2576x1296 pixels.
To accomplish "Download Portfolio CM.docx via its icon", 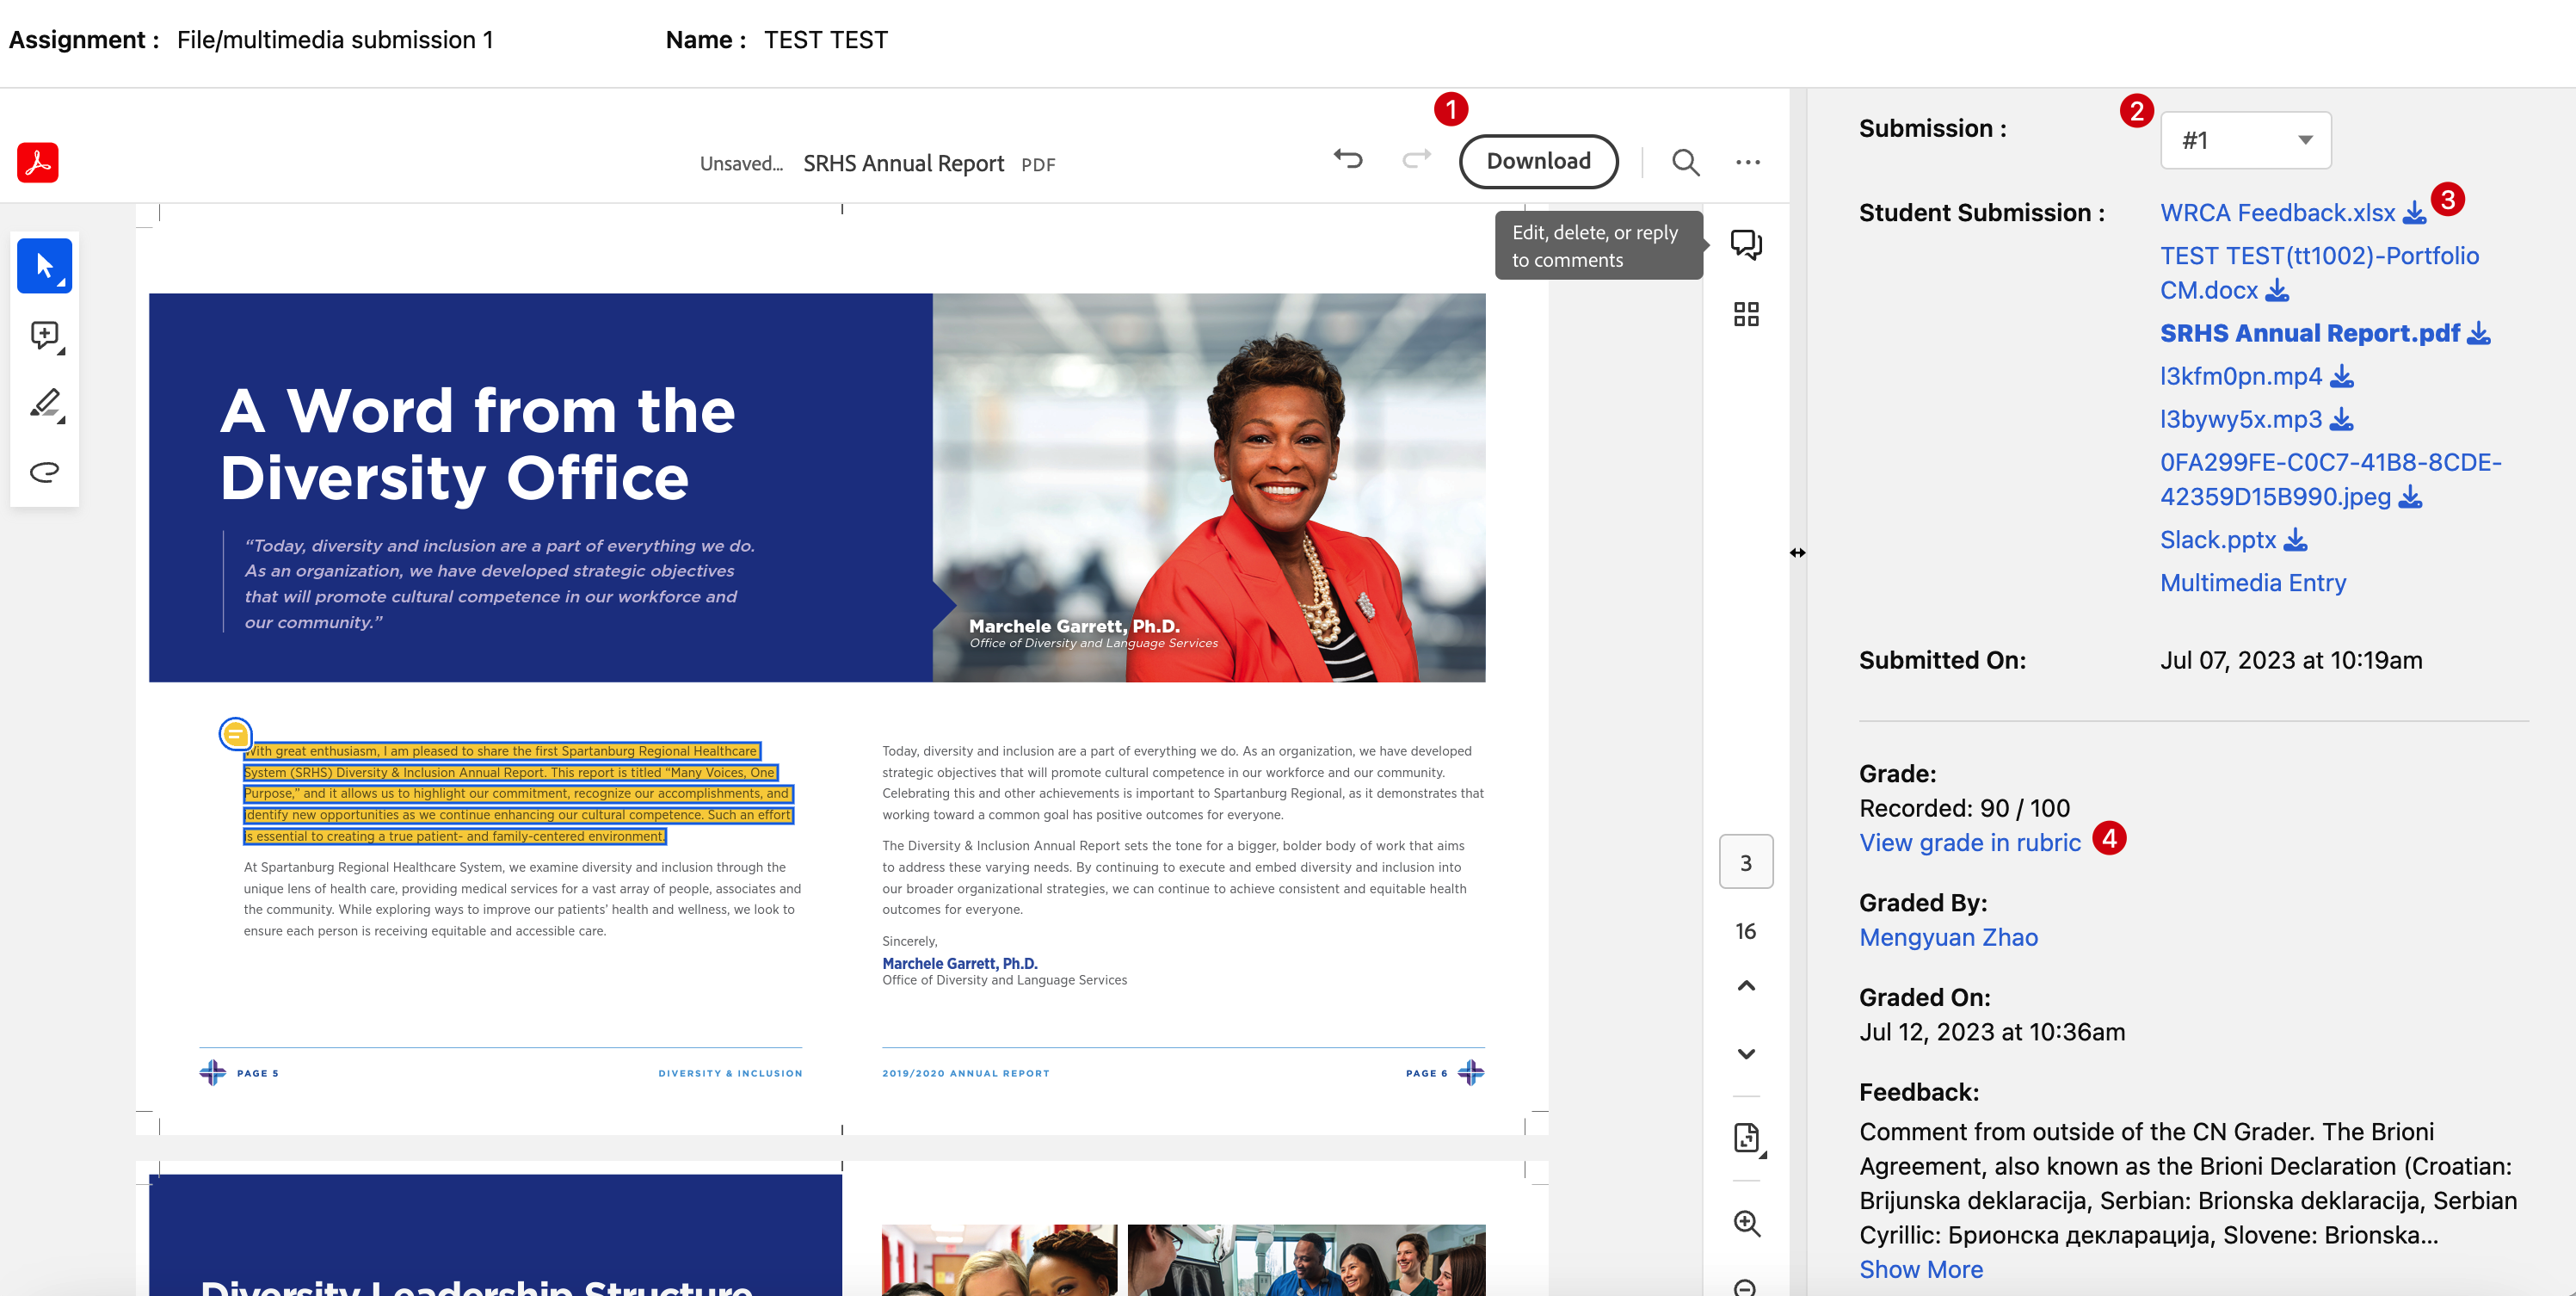I will click(x=2277, y=290).
